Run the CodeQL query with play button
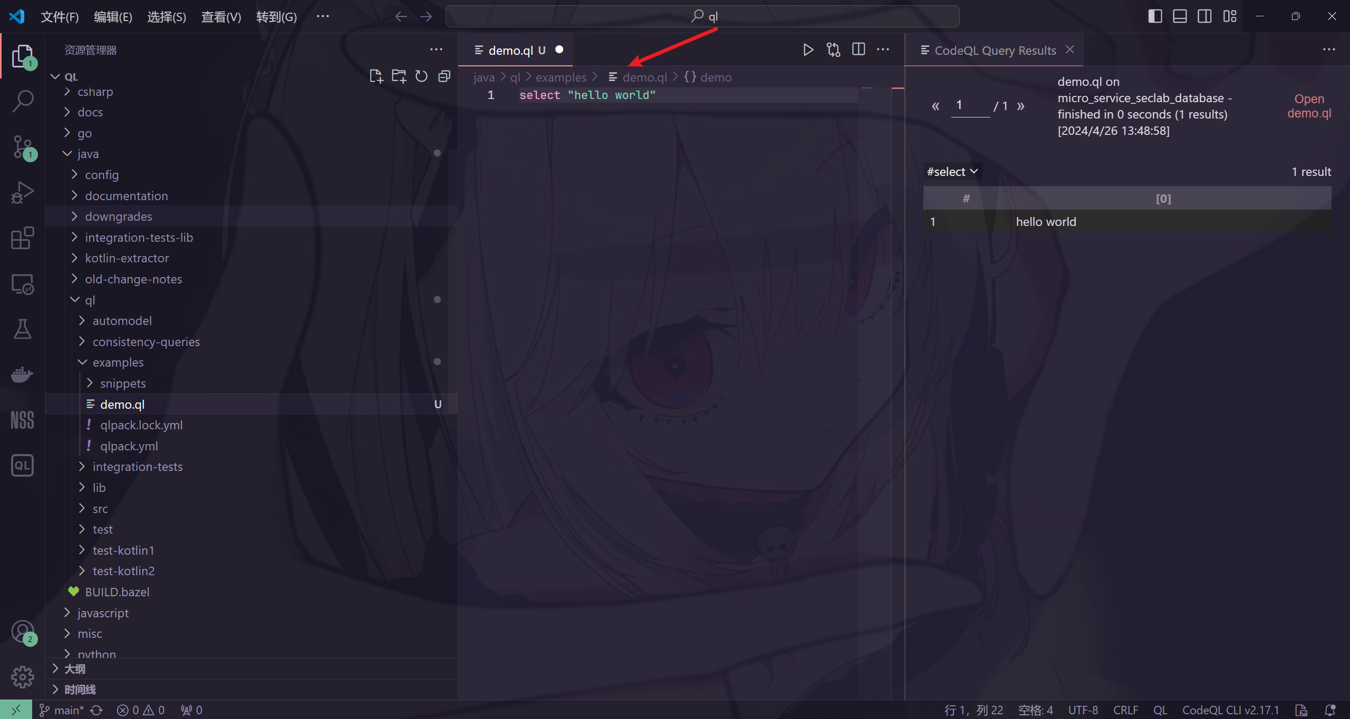The height and width of the screenshot is (719, 1350). point(808,50)
